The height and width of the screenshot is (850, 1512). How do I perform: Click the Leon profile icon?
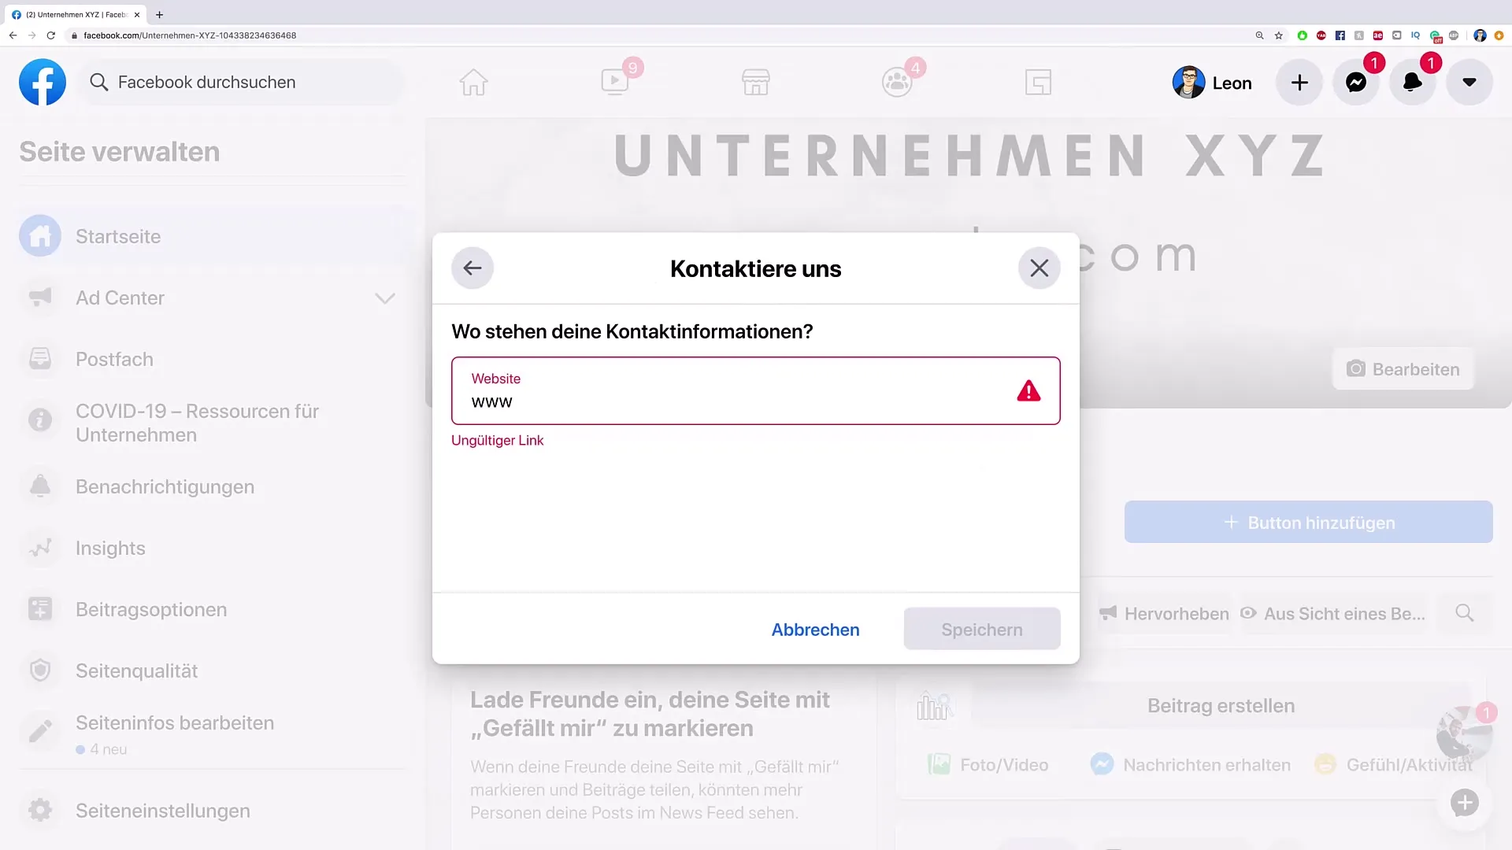tap(1188, 82)
